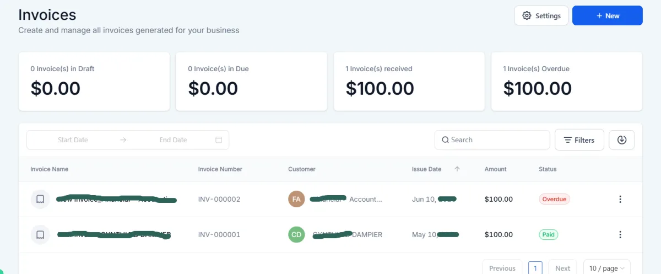This screenshot has width=661, height=274.
Task: Click the Next page button
Action: click(562, 268)
